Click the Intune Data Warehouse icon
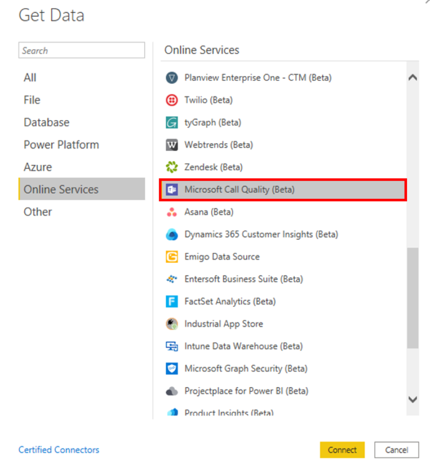The image size is (430, 464). 171,346
